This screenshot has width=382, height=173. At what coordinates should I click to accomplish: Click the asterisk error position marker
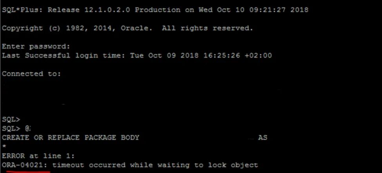pos(4,146)
